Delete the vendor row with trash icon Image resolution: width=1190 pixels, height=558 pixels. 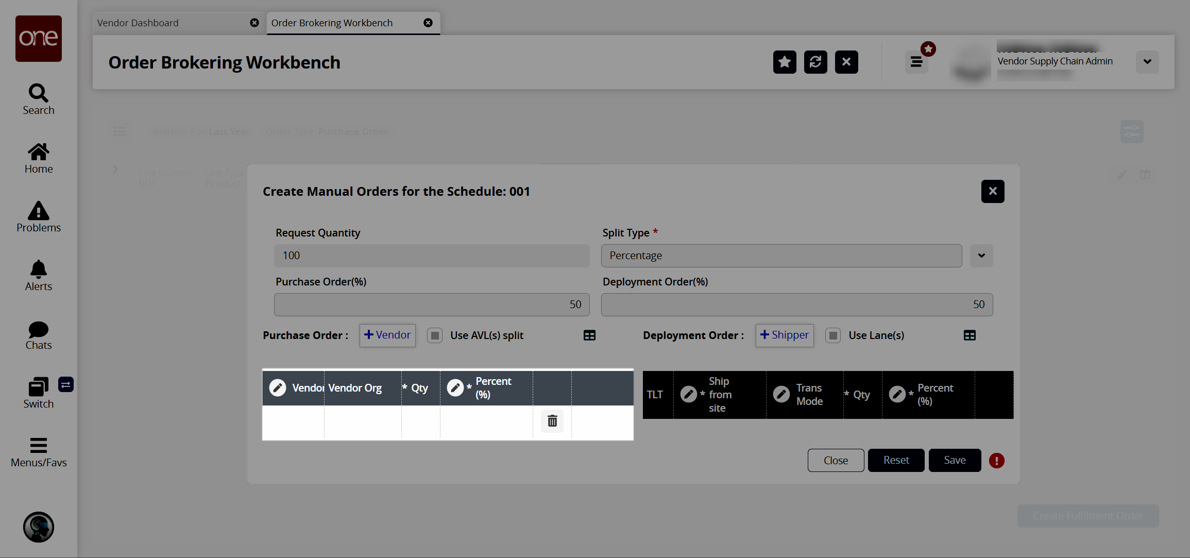pyautogui.click(x=552, y=421)
